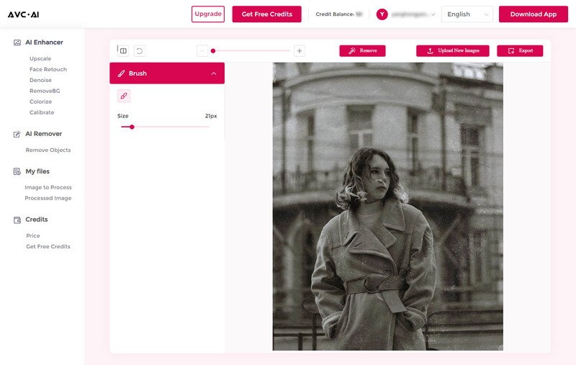Go to Image to Process

[x=48, y=187]
